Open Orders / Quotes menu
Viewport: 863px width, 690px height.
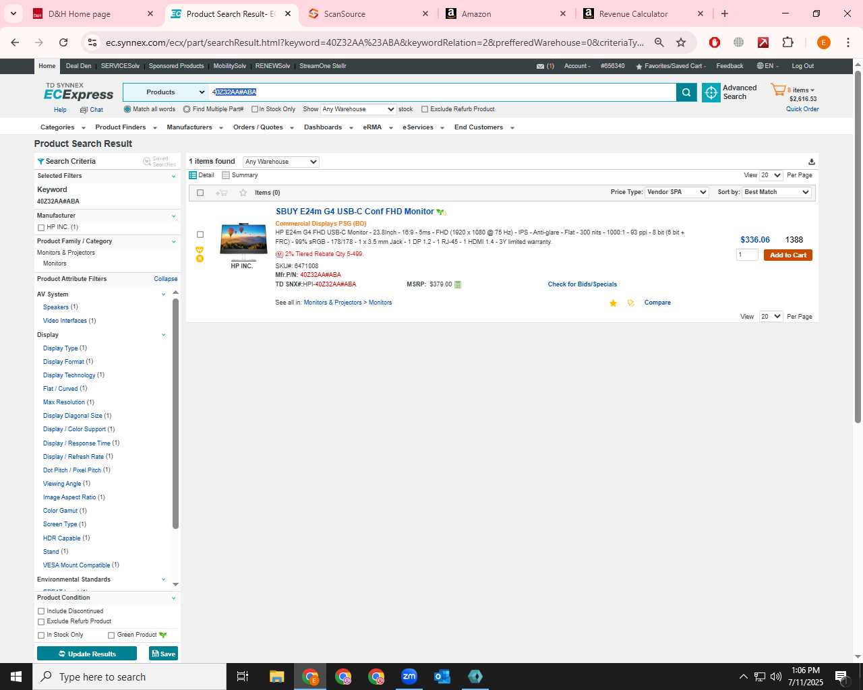click(x=264, y=127)
